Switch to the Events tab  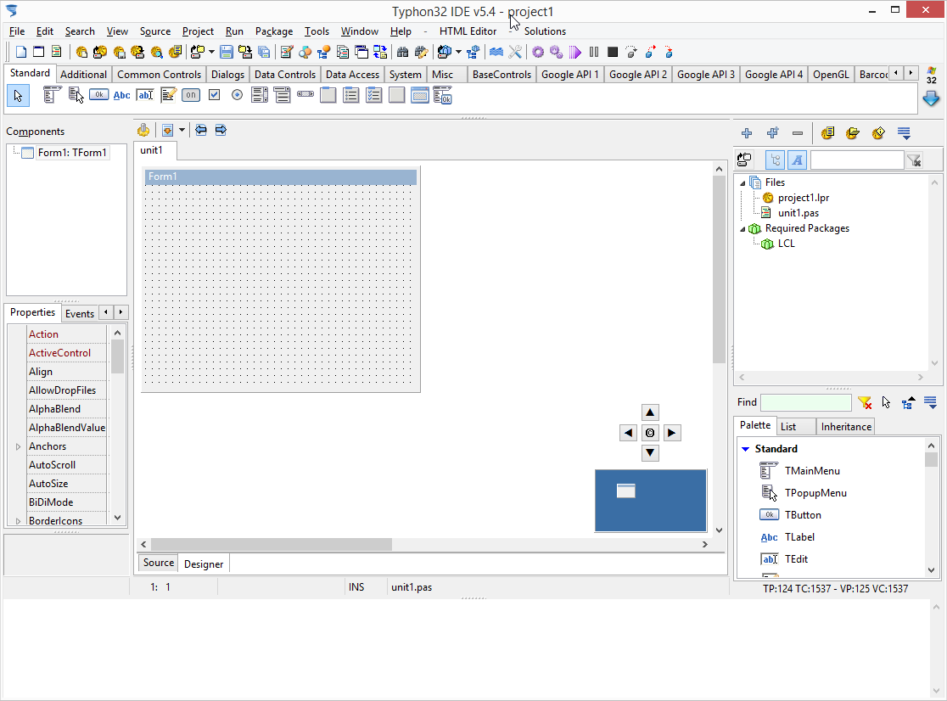pos(79,313)
